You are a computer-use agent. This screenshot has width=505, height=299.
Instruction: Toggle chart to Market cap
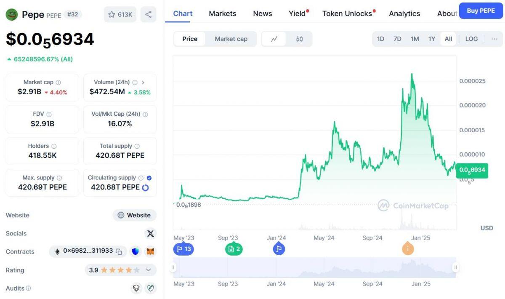pyautogui.click(x=231, y=39)
